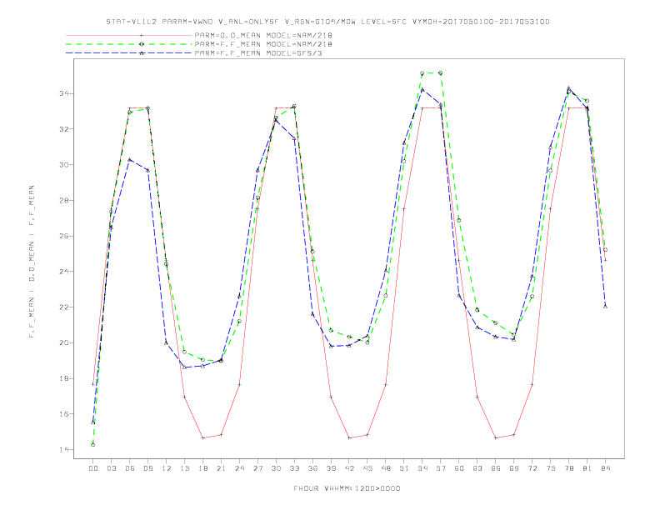660x510 pixels.
Task: Click forecast hour label 81 on x-axis
Action: click(587, 468)
